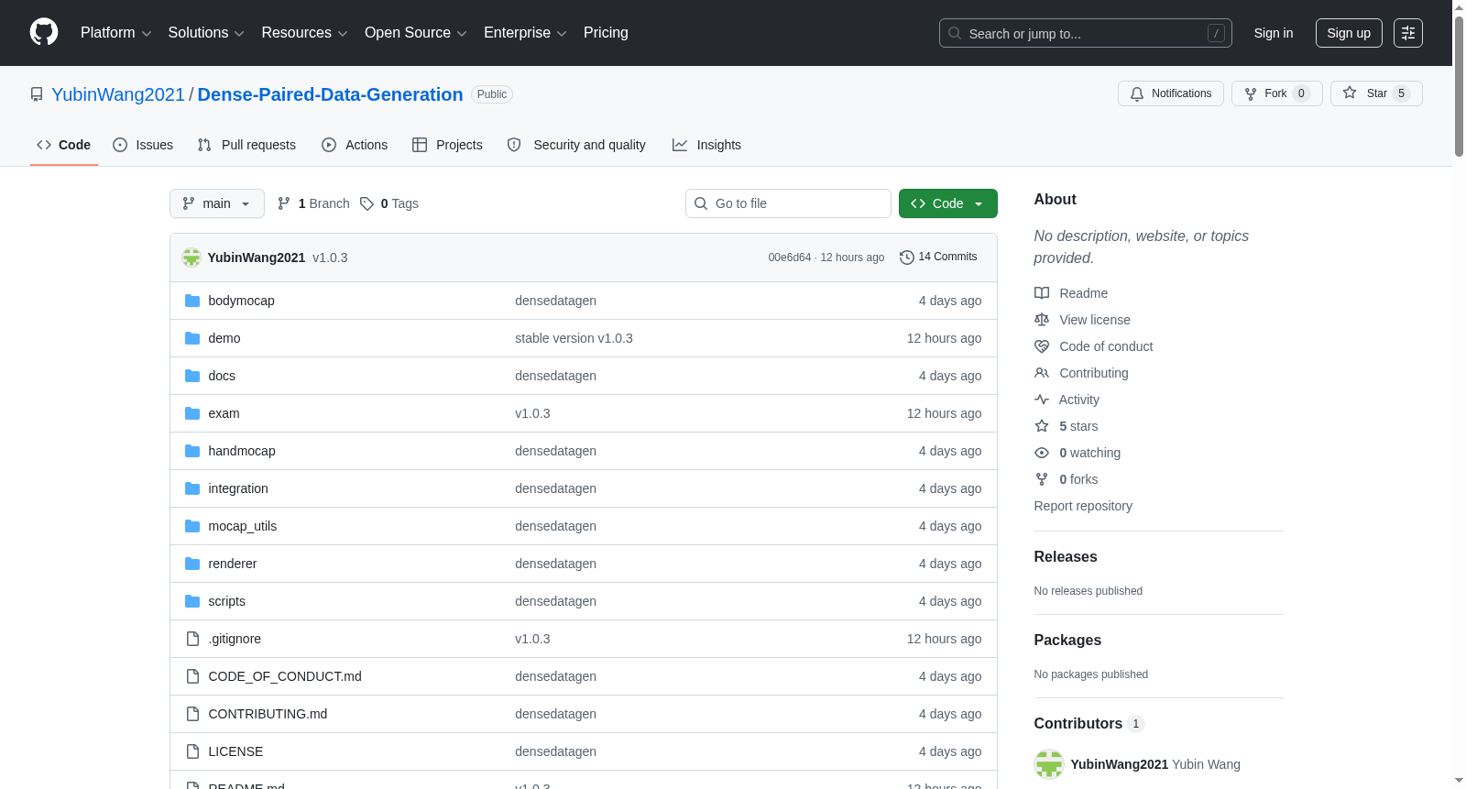Image resolution: width=1466 pixels, height=789 pixels.
Task: Click the docs folder icon
Action: [x=192, y=376]
